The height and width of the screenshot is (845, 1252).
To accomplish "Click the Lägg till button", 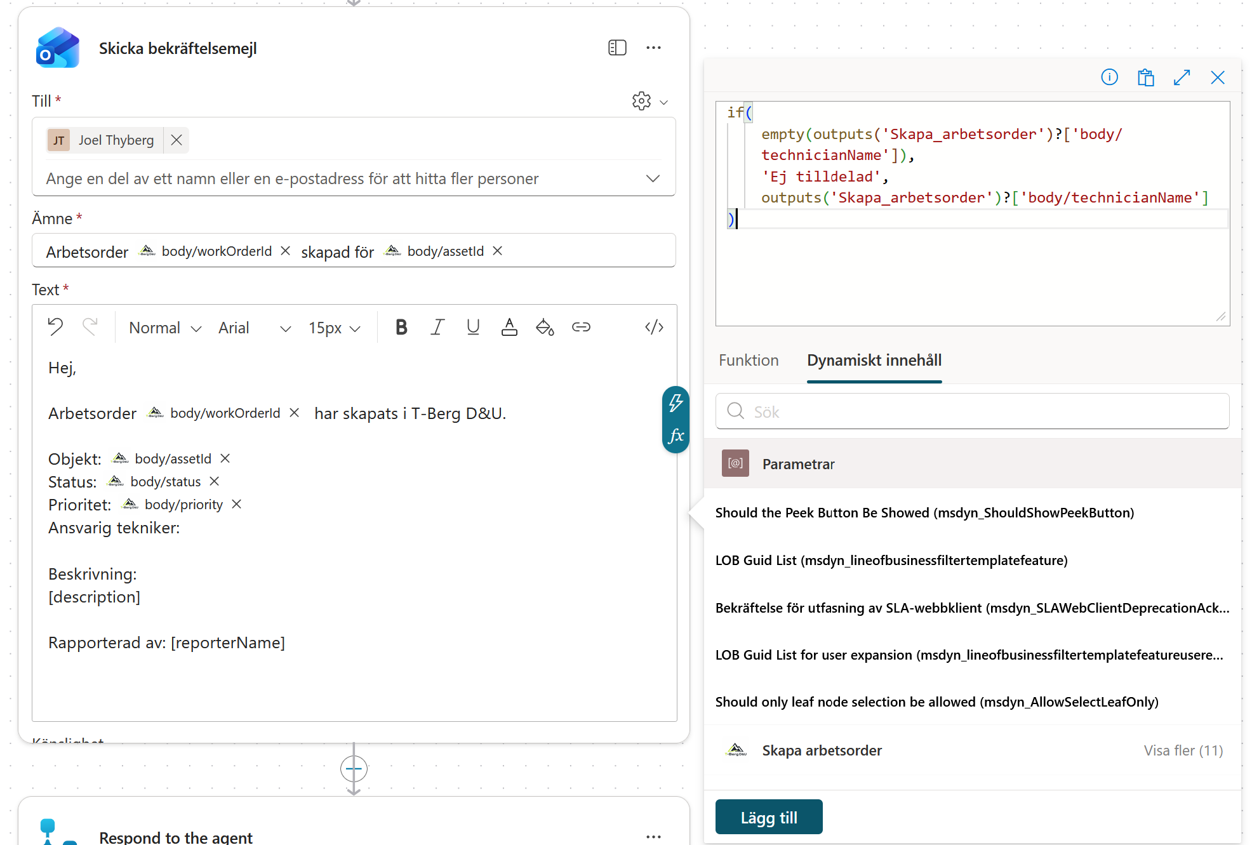I will [x=769, y=817].
